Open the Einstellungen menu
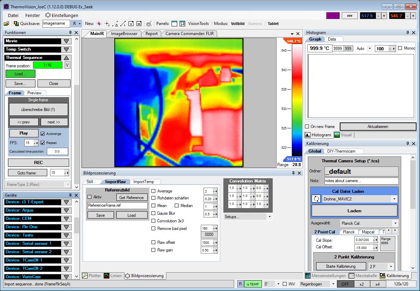This screenshot has width=420, height=291. pos(61,15)
